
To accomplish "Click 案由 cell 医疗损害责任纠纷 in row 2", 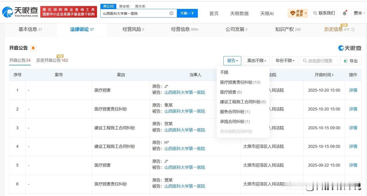I will [111, 109].
